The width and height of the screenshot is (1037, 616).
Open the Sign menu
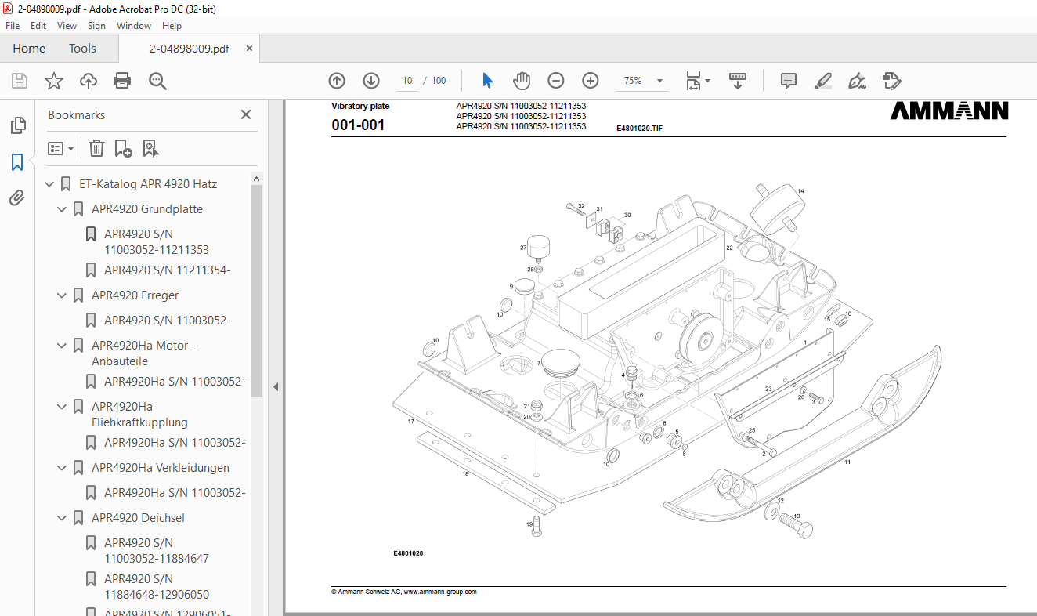96,26
